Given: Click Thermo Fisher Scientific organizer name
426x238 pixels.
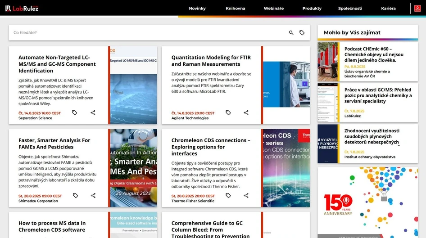Looking at the screenshot, I should pos(193,201).
